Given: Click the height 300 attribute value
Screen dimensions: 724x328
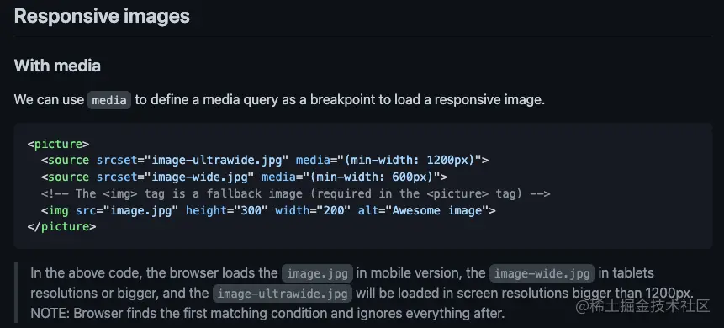Looking at the screenshot, I should click(251, 210).
